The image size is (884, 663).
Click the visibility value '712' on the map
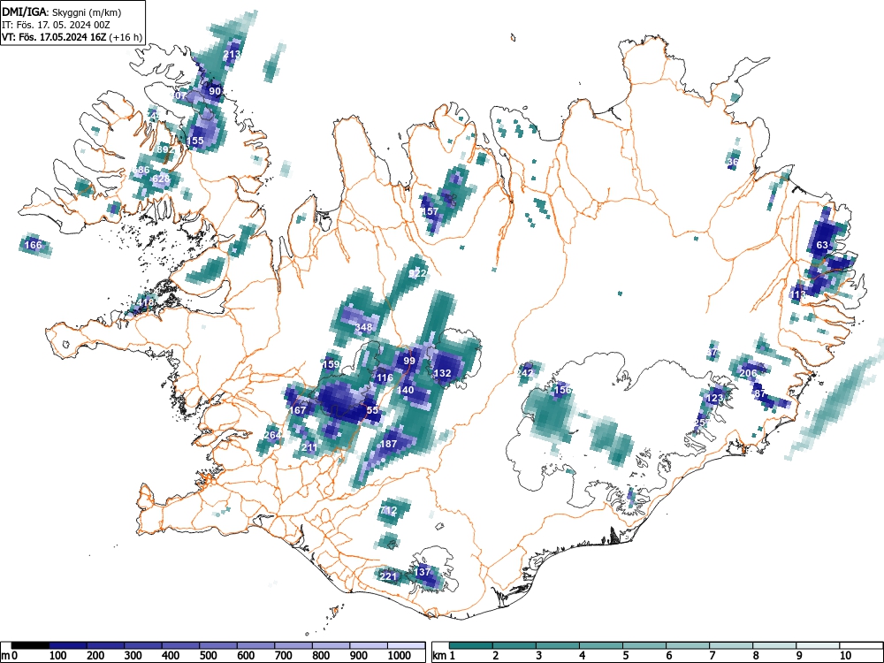point(388,510)
